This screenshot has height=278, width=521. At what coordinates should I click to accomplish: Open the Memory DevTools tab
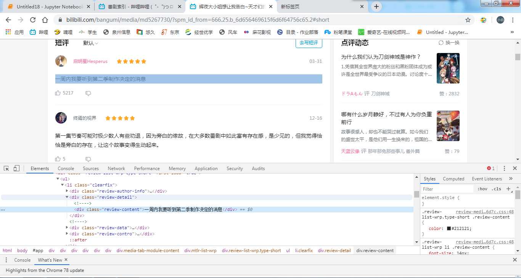[177, 168]
